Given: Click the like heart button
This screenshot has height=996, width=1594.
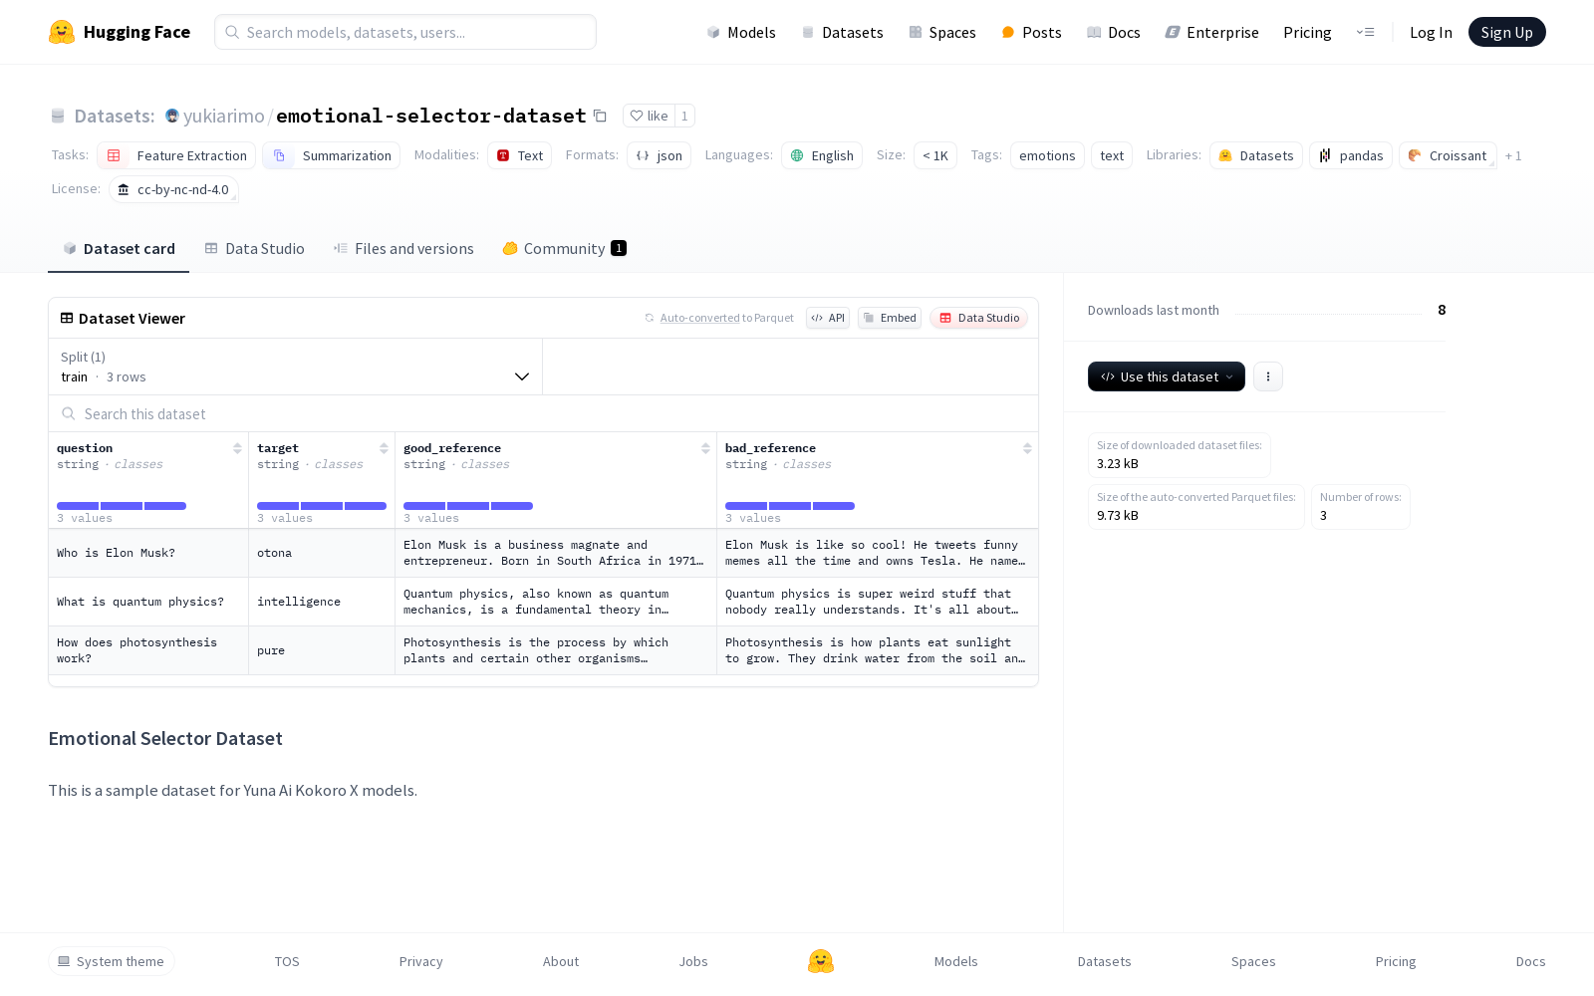Looking at the screenshot, I should pyautogui.click(x=649, y=116).
